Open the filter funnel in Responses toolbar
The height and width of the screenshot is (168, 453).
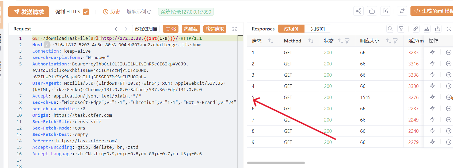401,29
